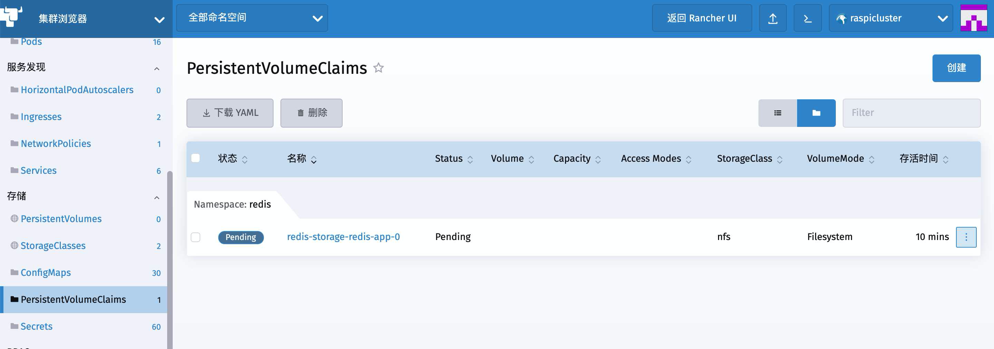Click the Pending status badge
The width and height of the screenshot is (994, 349).
(241, 237)
